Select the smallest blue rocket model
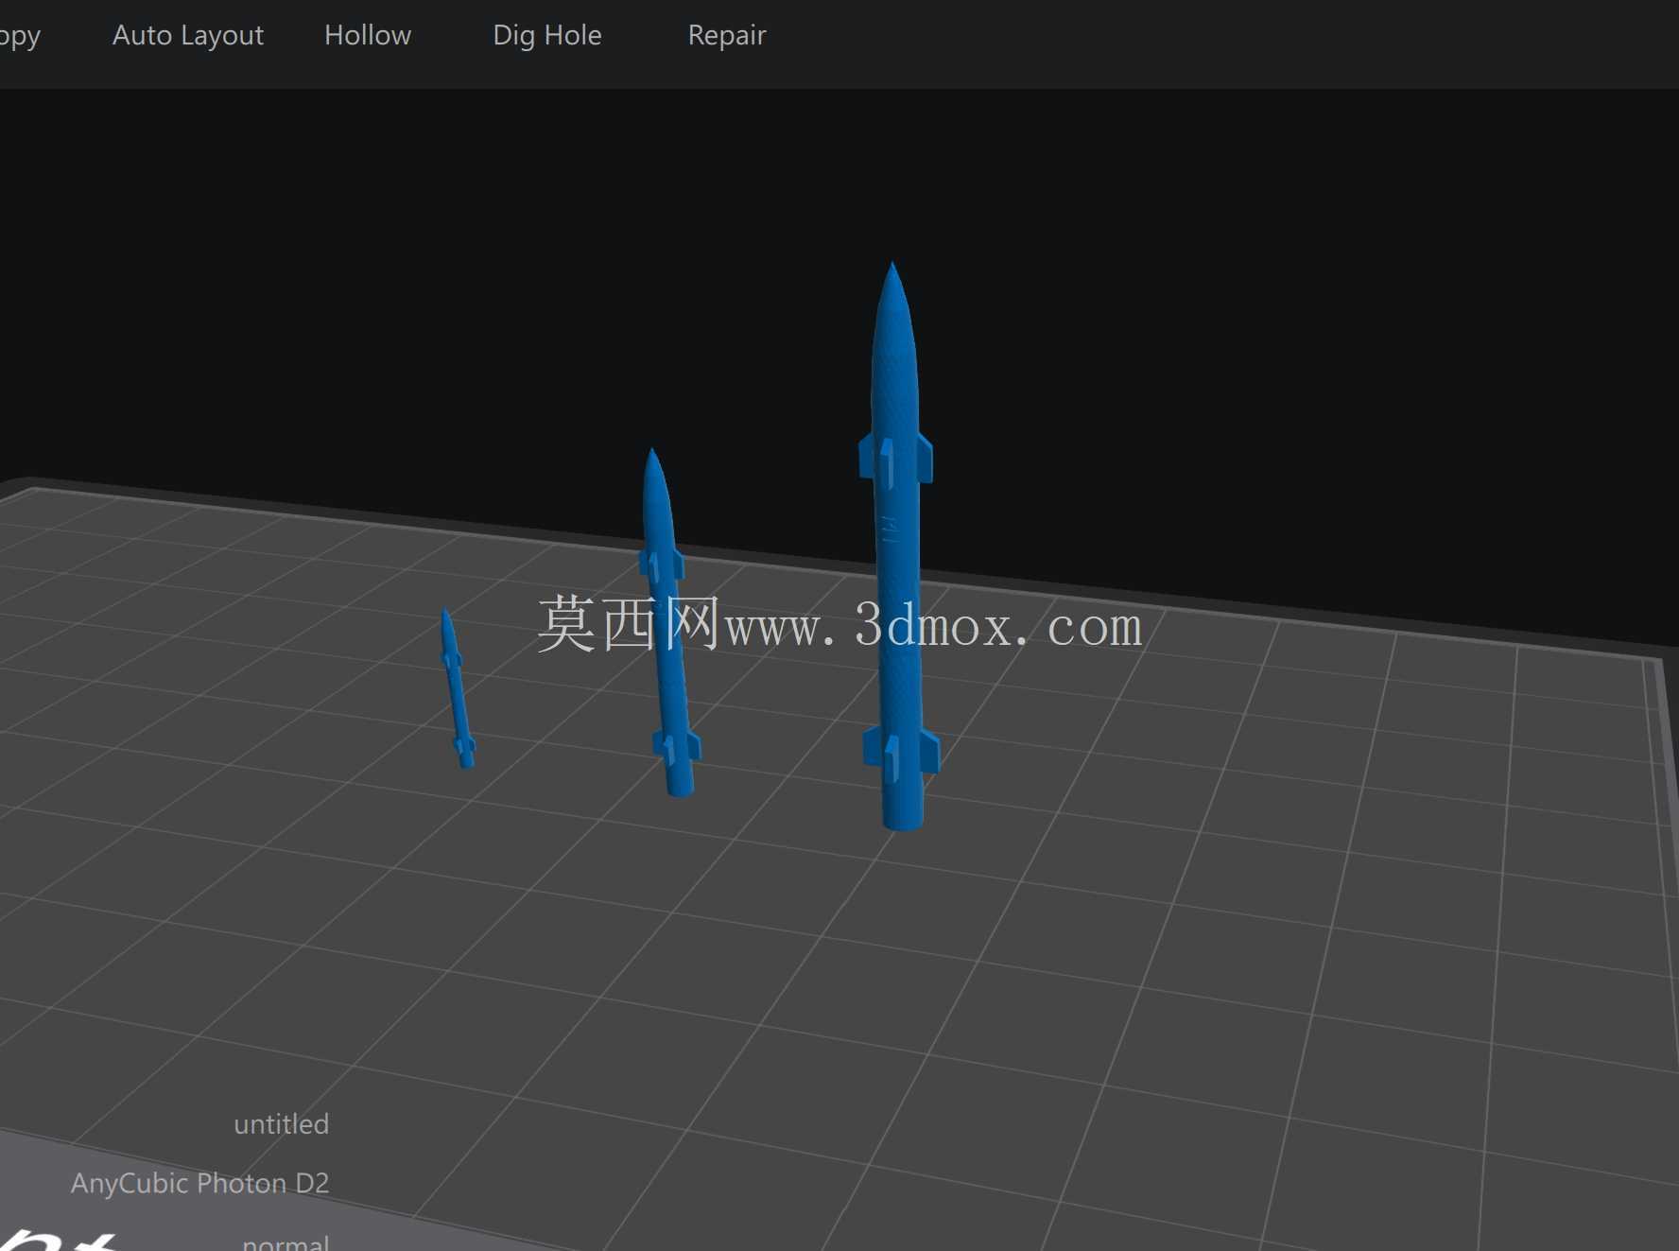This screenshot has width=1679, height=1251. pos(457,688)
